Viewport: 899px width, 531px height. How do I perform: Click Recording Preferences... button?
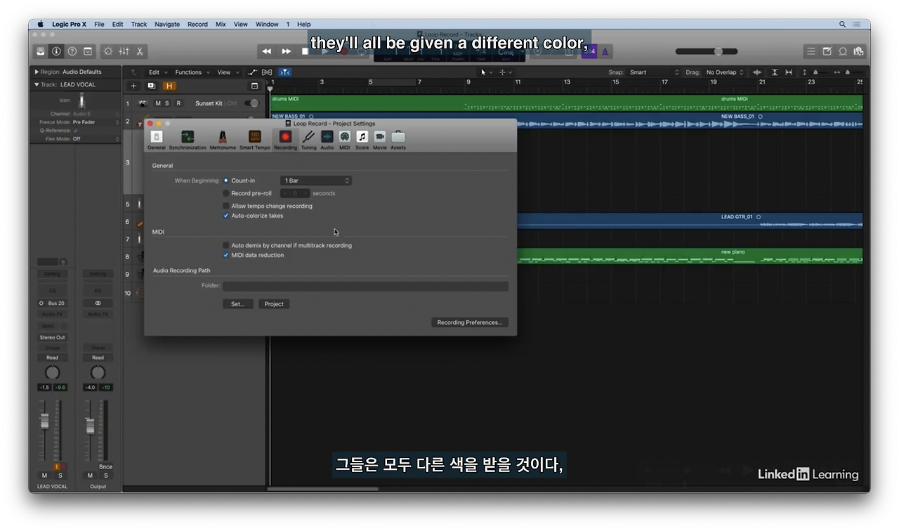[469, 322]
